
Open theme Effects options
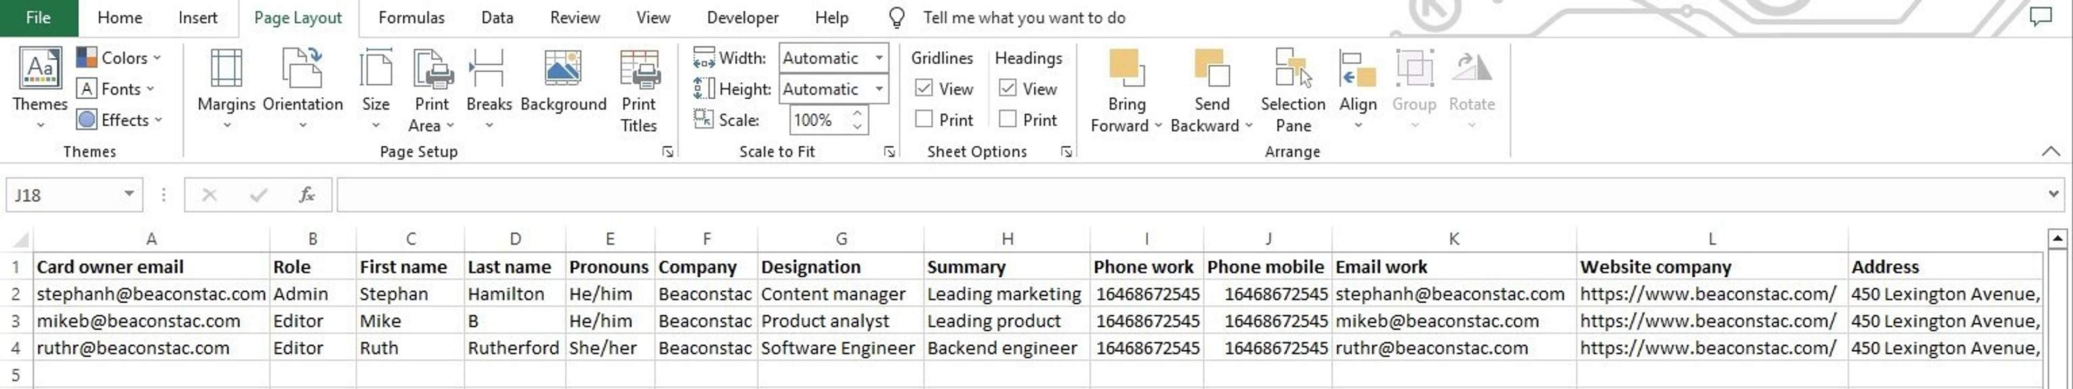(x=120, y=120)
